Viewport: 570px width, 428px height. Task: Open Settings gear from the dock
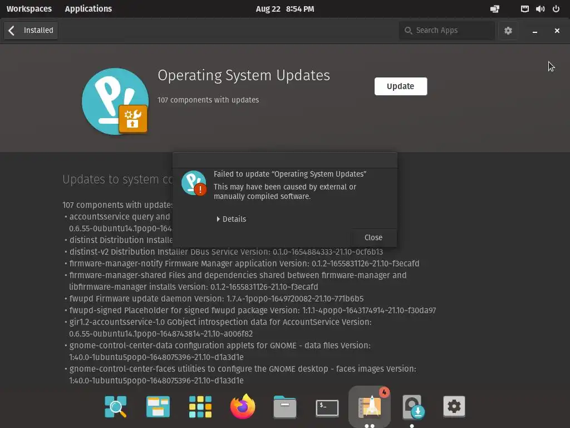(454, 406)
